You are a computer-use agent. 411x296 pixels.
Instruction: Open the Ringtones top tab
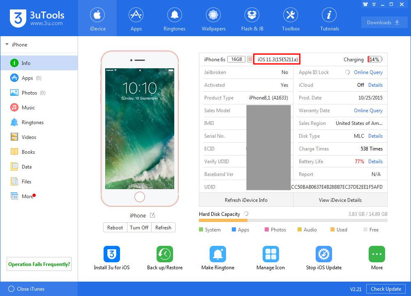tap(174, 18)
